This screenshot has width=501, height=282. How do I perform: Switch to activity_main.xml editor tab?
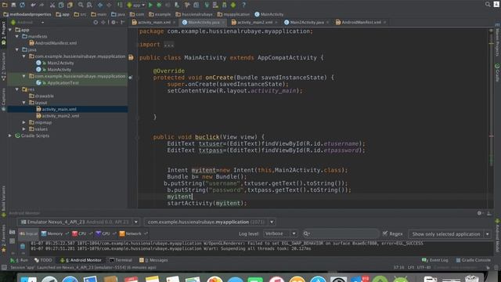tap(153, 23)
